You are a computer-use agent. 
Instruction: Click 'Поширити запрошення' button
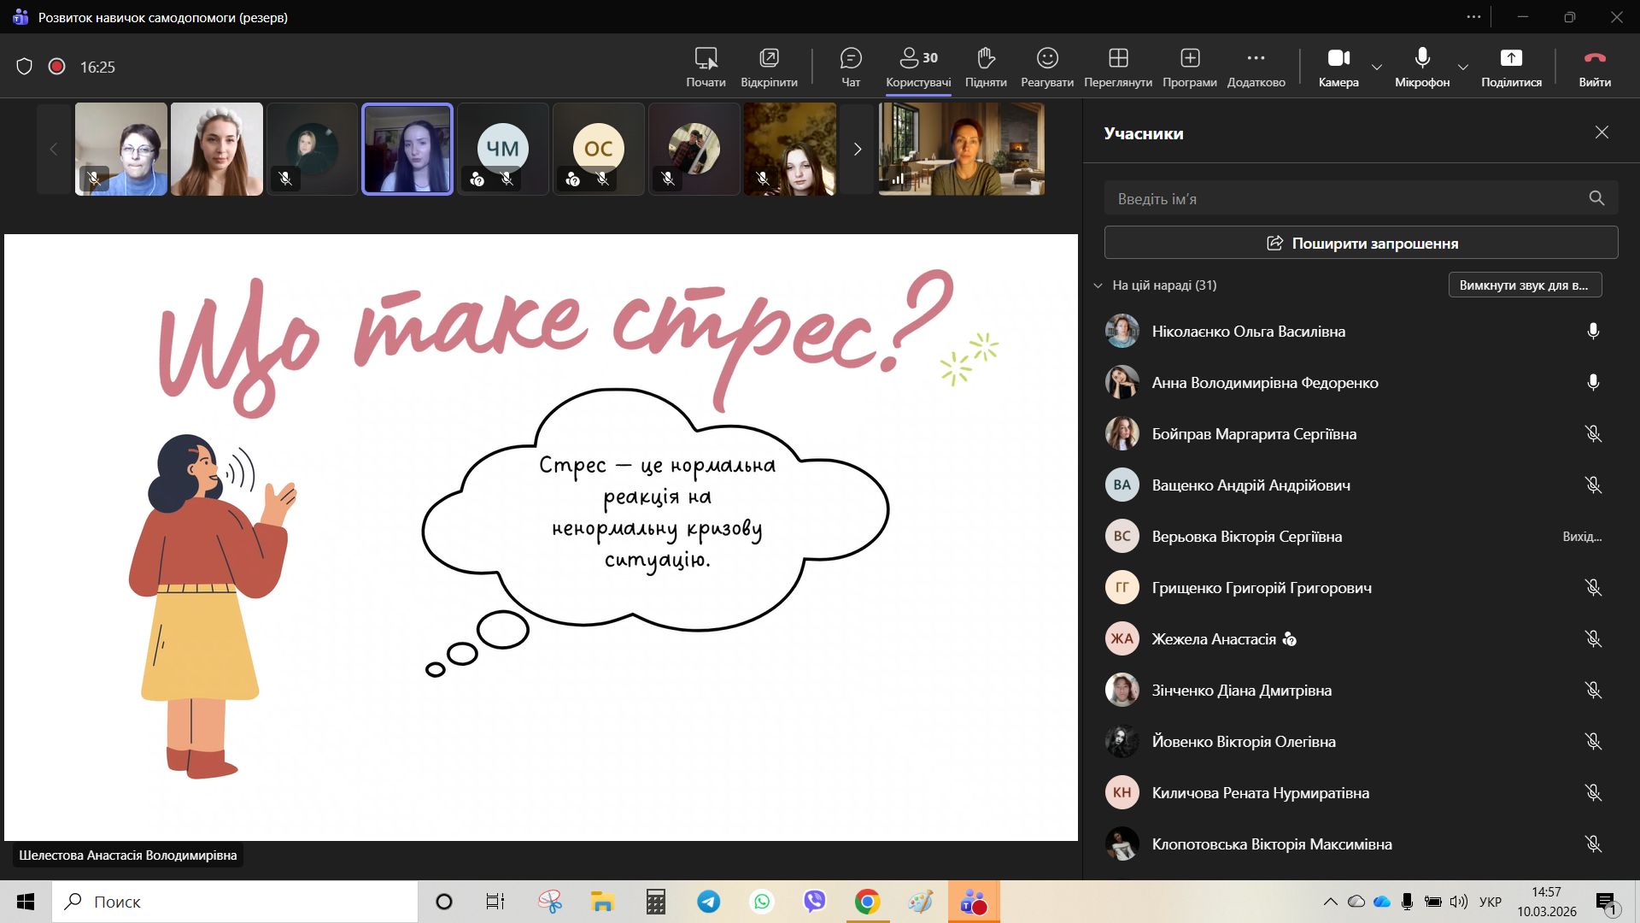pos(1361,243)
